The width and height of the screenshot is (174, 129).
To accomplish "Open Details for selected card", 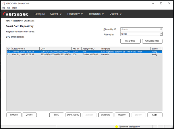I will pyautogui.click(x=29, y=115).
